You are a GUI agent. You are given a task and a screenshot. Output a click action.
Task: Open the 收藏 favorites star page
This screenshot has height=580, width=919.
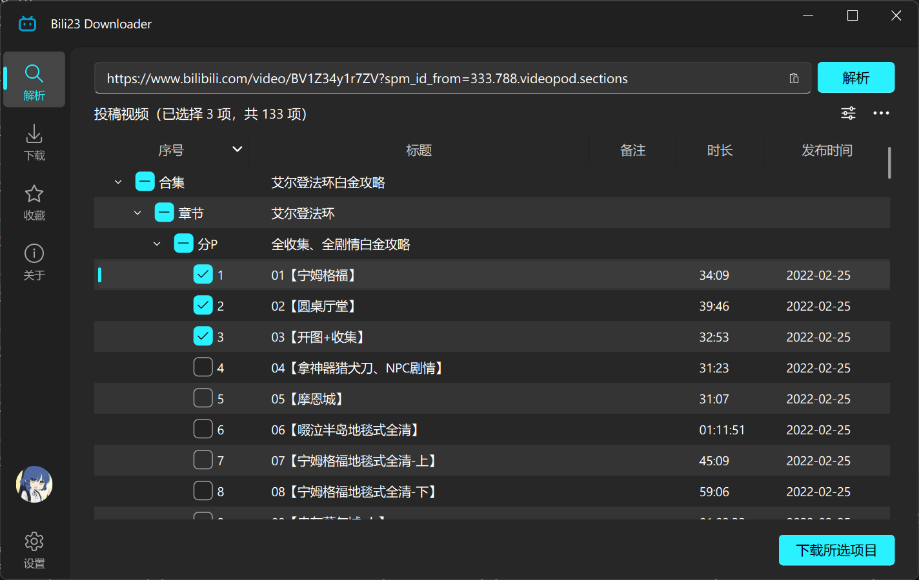(34, 202)
